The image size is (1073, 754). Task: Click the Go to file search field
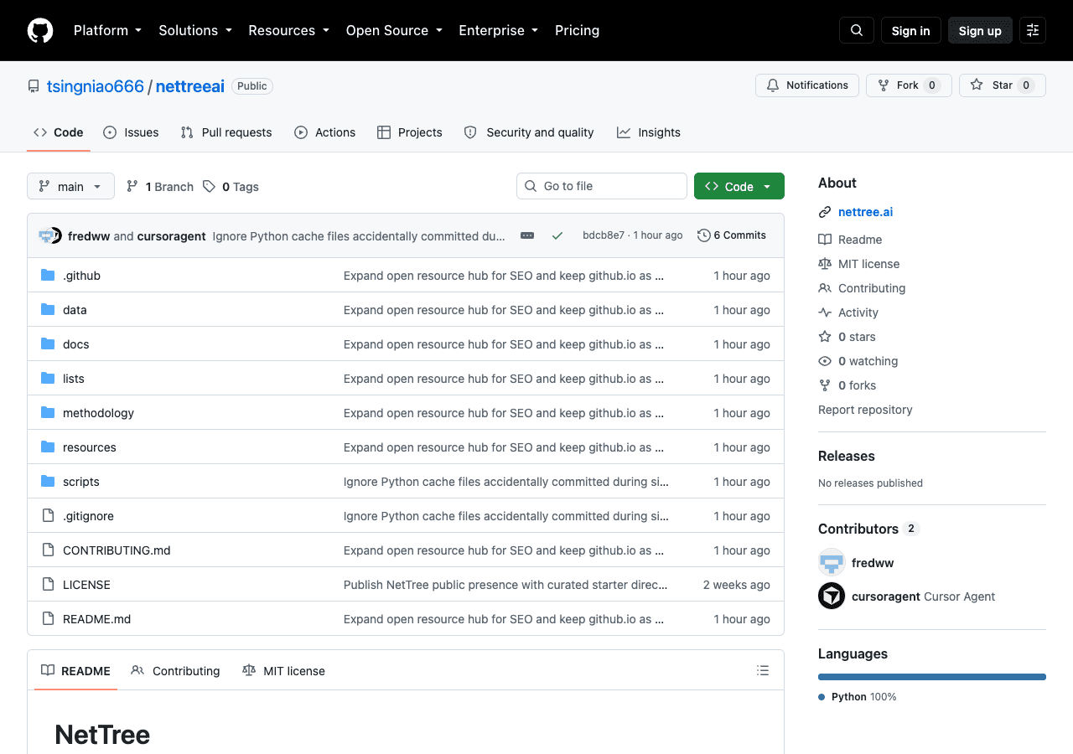[x=602, y=186]
